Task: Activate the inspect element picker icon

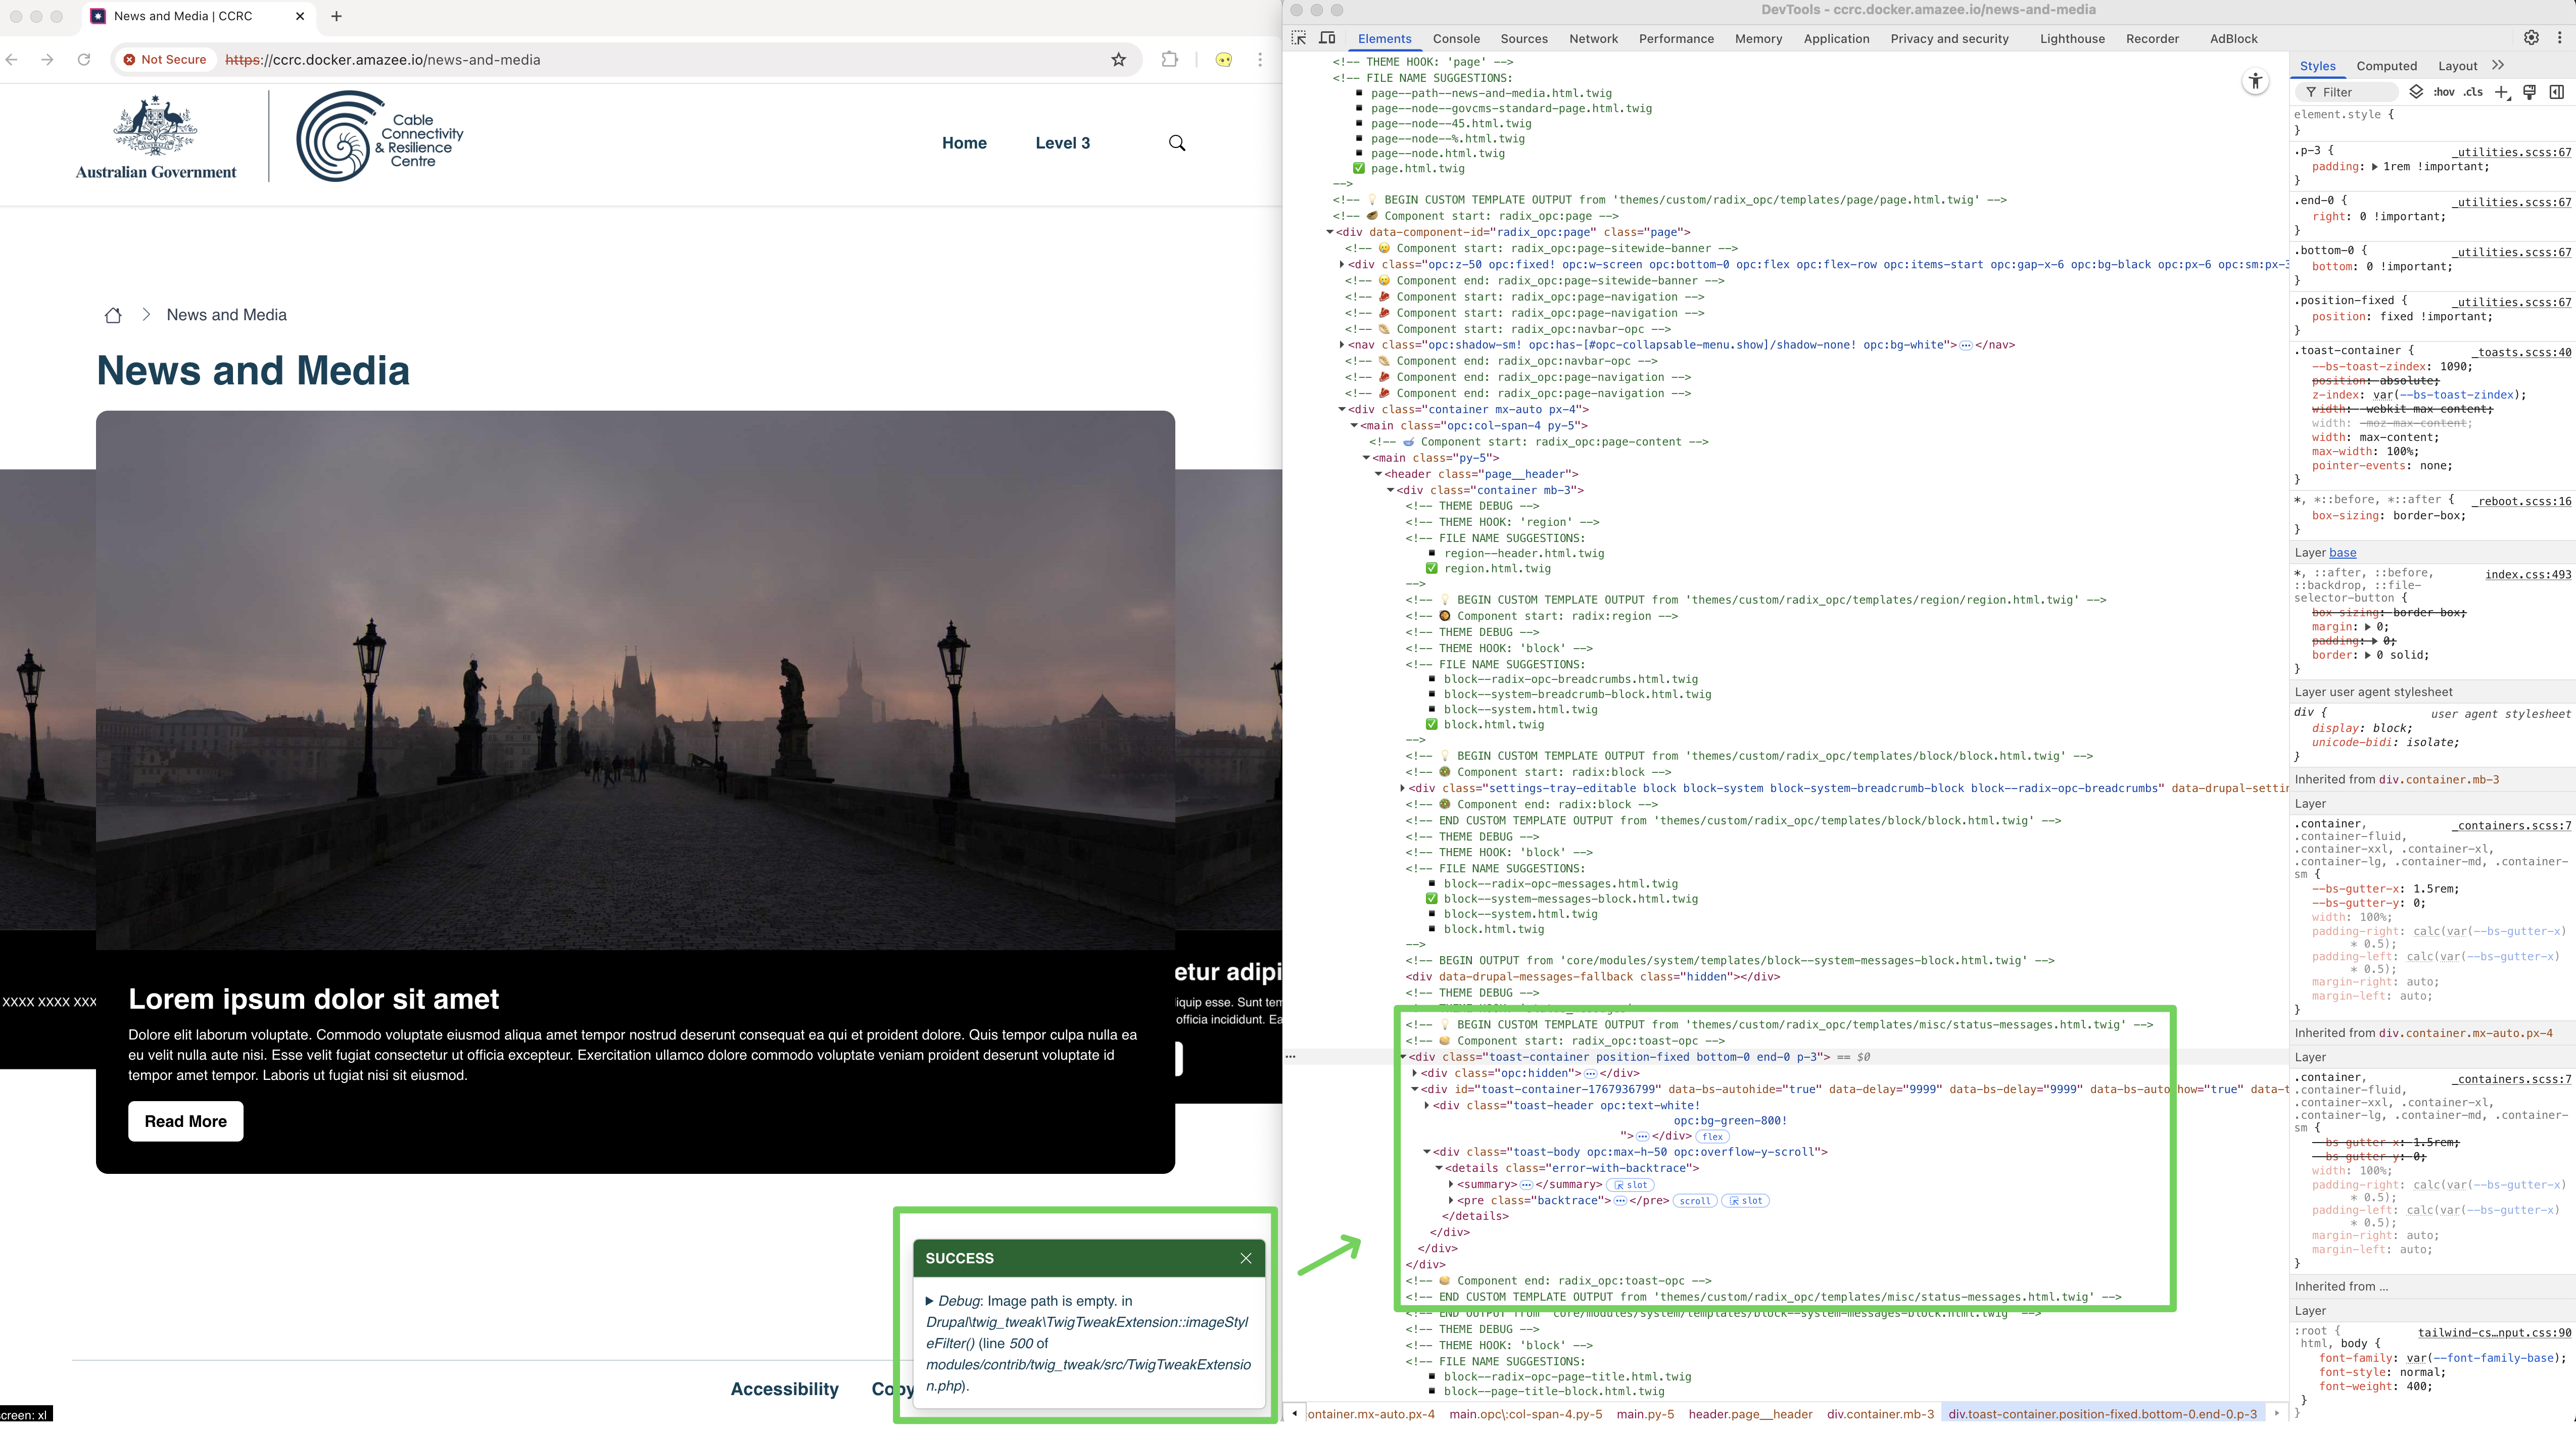Action: click(x=1298, y=38)
